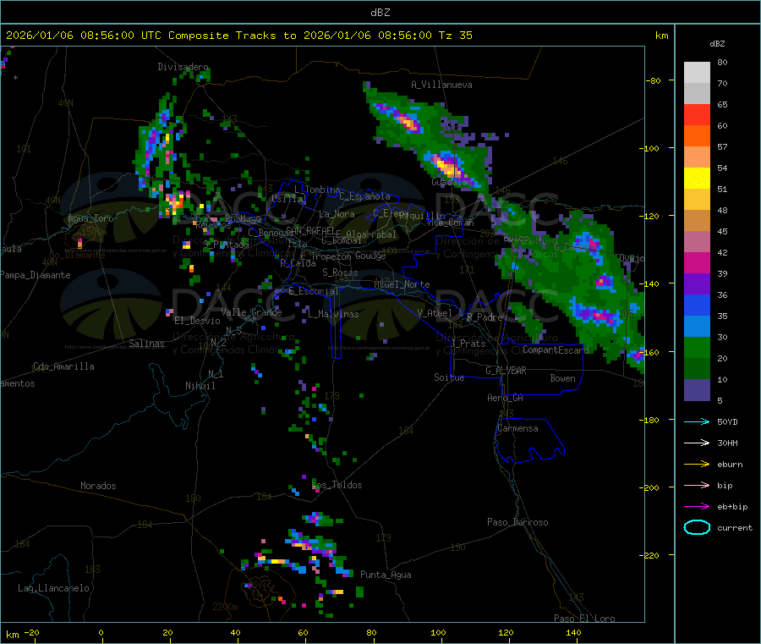Click the '-200' km right axis tick

(652, 487)
